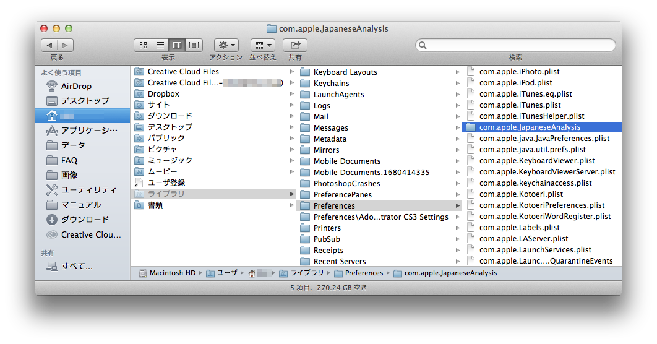The height and width of the screenshot is (344, 657).
Task: Click ユーザ in the path bar
Action: (x=222, y=273)
